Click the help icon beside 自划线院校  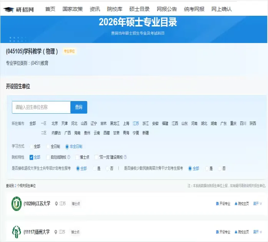click(69, 157)
